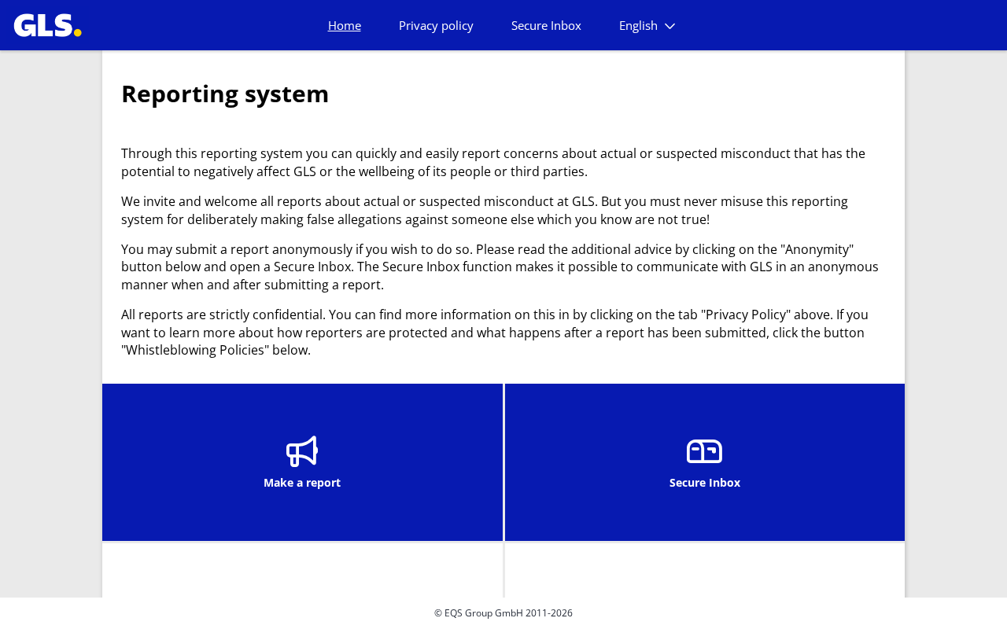Click the GLS logo in the header
Screen dimensions: 1007x629
coord(47,25)
